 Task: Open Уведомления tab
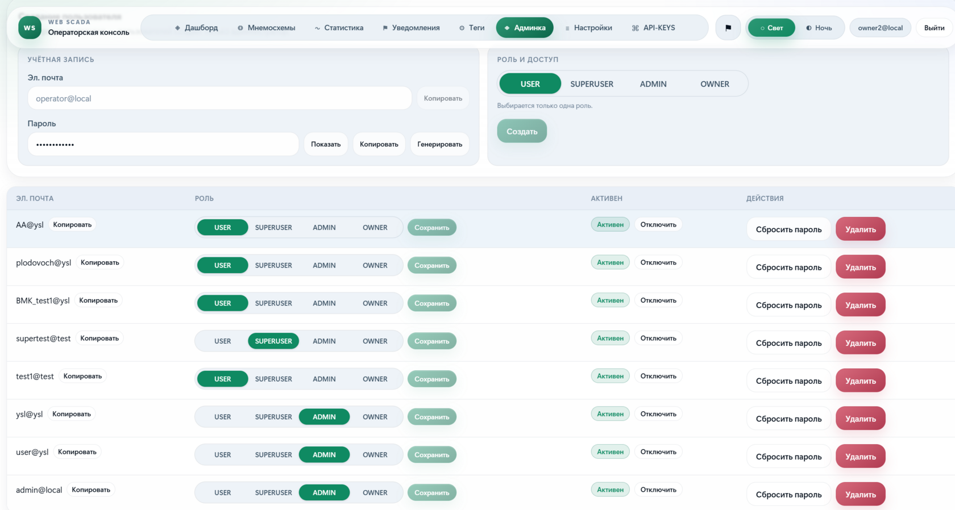pos(411,28)
